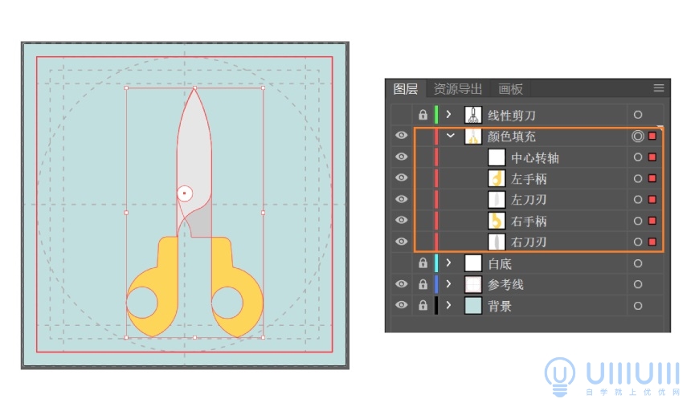This screenshot has height=411, width=699.
Task: Click target circle of 背景 layer
Action: [x=637, y=306]
